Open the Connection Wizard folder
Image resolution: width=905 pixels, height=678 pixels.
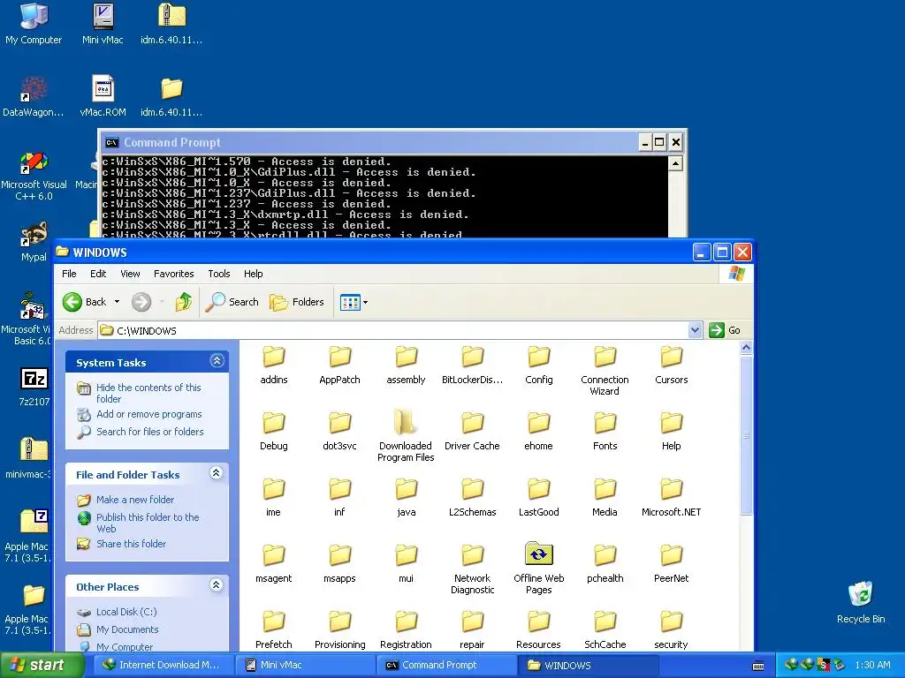pos(605,371)
